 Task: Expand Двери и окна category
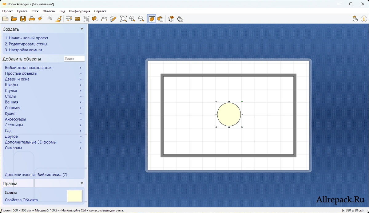43,79
